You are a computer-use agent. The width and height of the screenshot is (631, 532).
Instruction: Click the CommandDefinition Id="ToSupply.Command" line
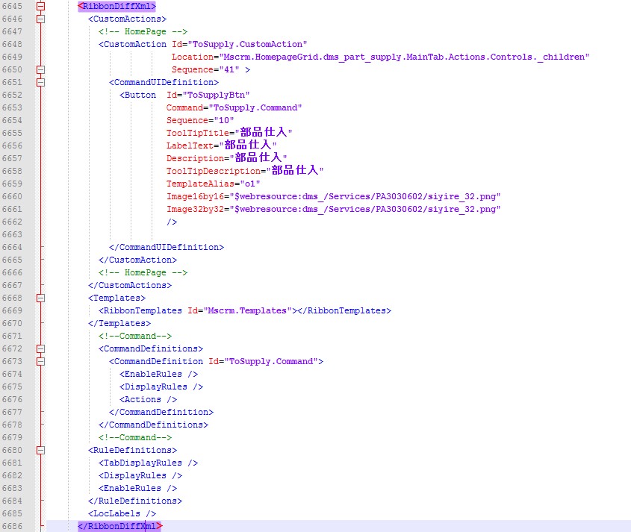[x=216, y=361]
